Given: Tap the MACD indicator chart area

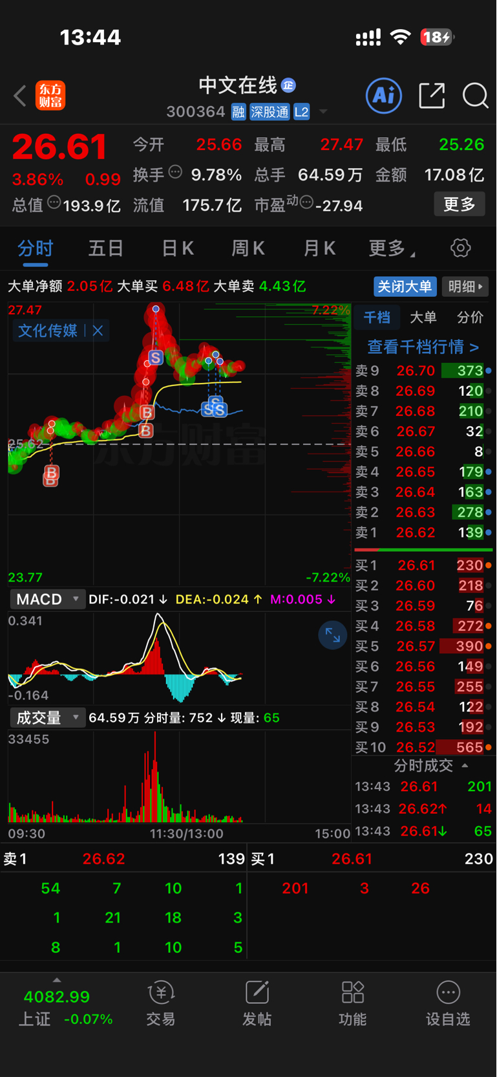Looking at the screenshot, I should tap(179, 658).
